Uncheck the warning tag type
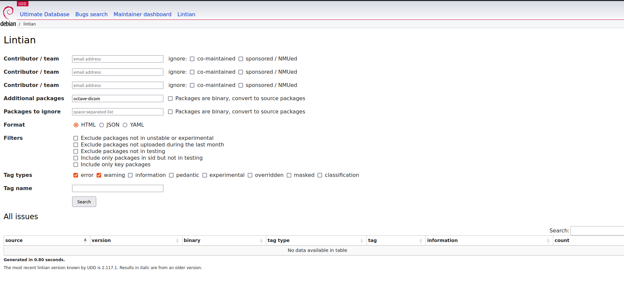 click(x=99, y=175)
